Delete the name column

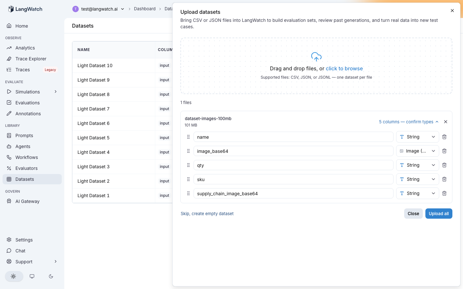click(444, 137)
